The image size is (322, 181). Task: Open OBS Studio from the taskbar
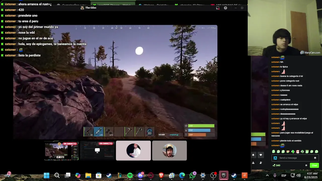tap(213, 175)
